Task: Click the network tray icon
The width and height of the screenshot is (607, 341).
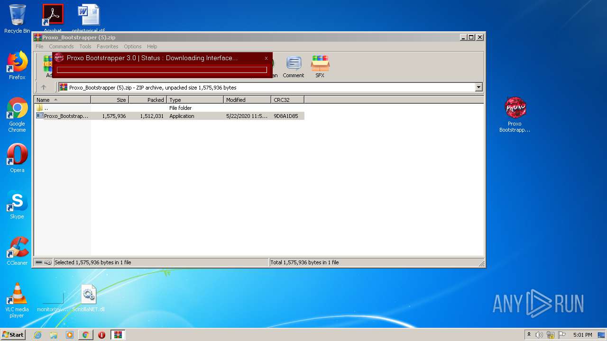Action: (551, 335)
